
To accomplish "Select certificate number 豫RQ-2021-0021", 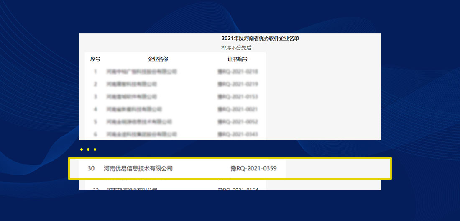I will [x=238, y=109].
